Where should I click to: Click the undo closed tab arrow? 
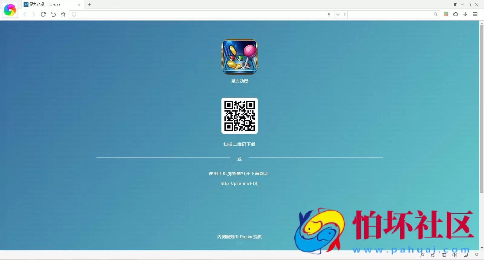(x=53, y=14)
